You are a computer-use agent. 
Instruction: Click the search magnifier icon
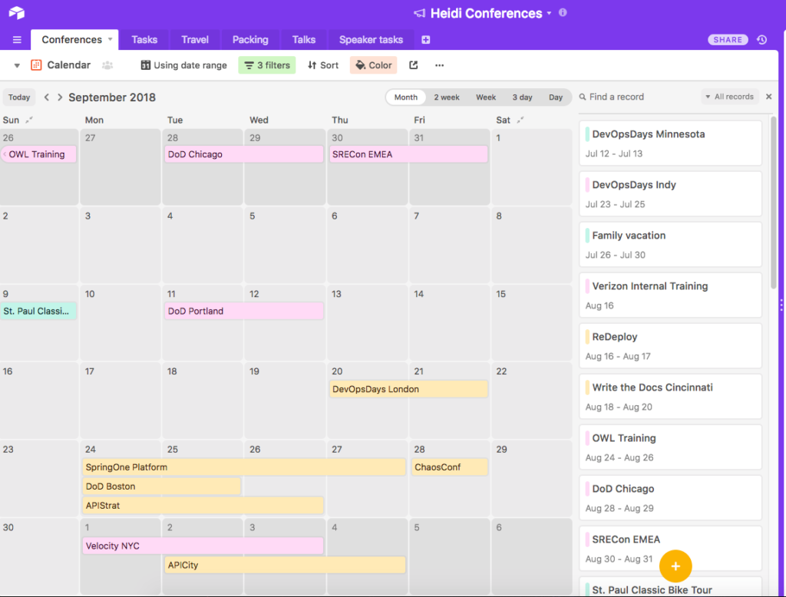(583, 97)
